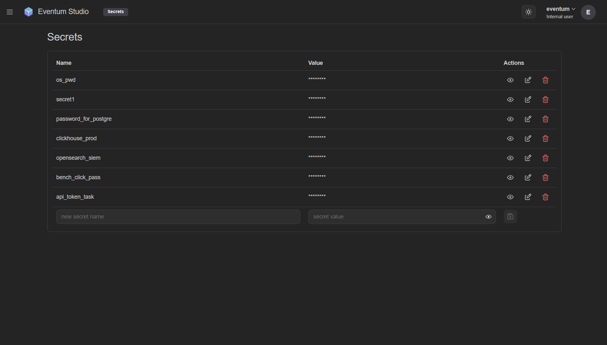607x345 pixels.
Task: Click the save new secret button
Action: [x=510, y=217]
